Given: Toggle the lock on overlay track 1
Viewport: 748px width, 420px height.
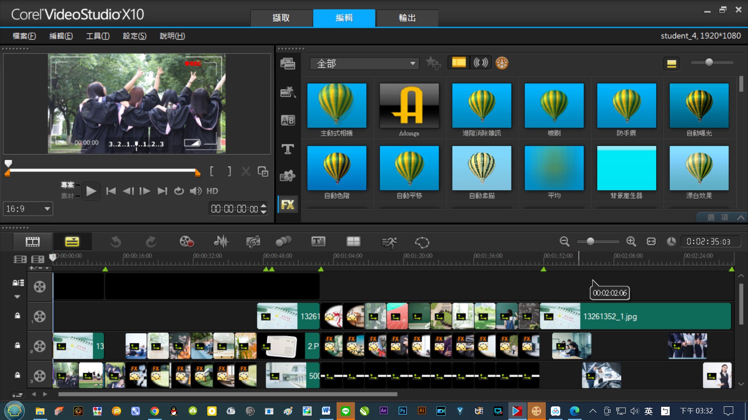Looking at the screenshot, I should click(18, 316).
